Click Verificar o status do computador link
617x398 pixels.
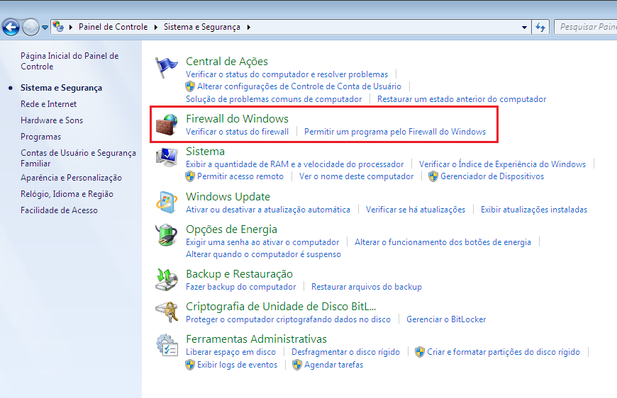pyautogui.click(x=287, y=74)
